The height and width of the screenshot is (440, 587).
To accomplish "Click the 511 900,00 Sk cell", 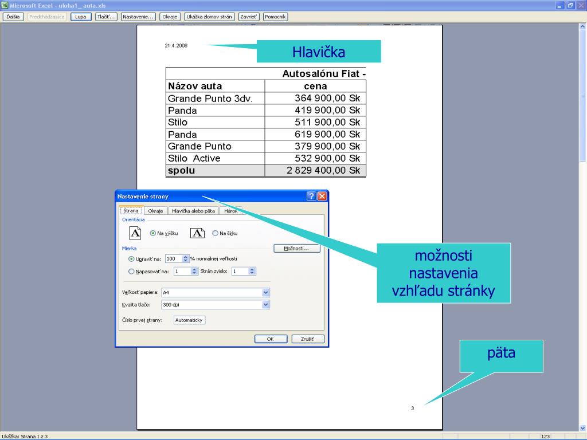I will pos(316,123).
